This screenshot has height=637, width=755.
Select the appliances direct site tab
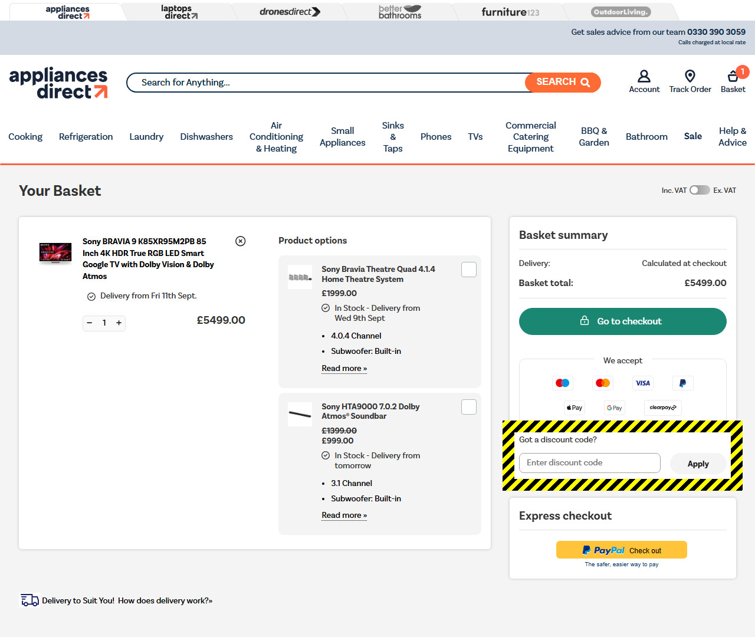point(68,12)
